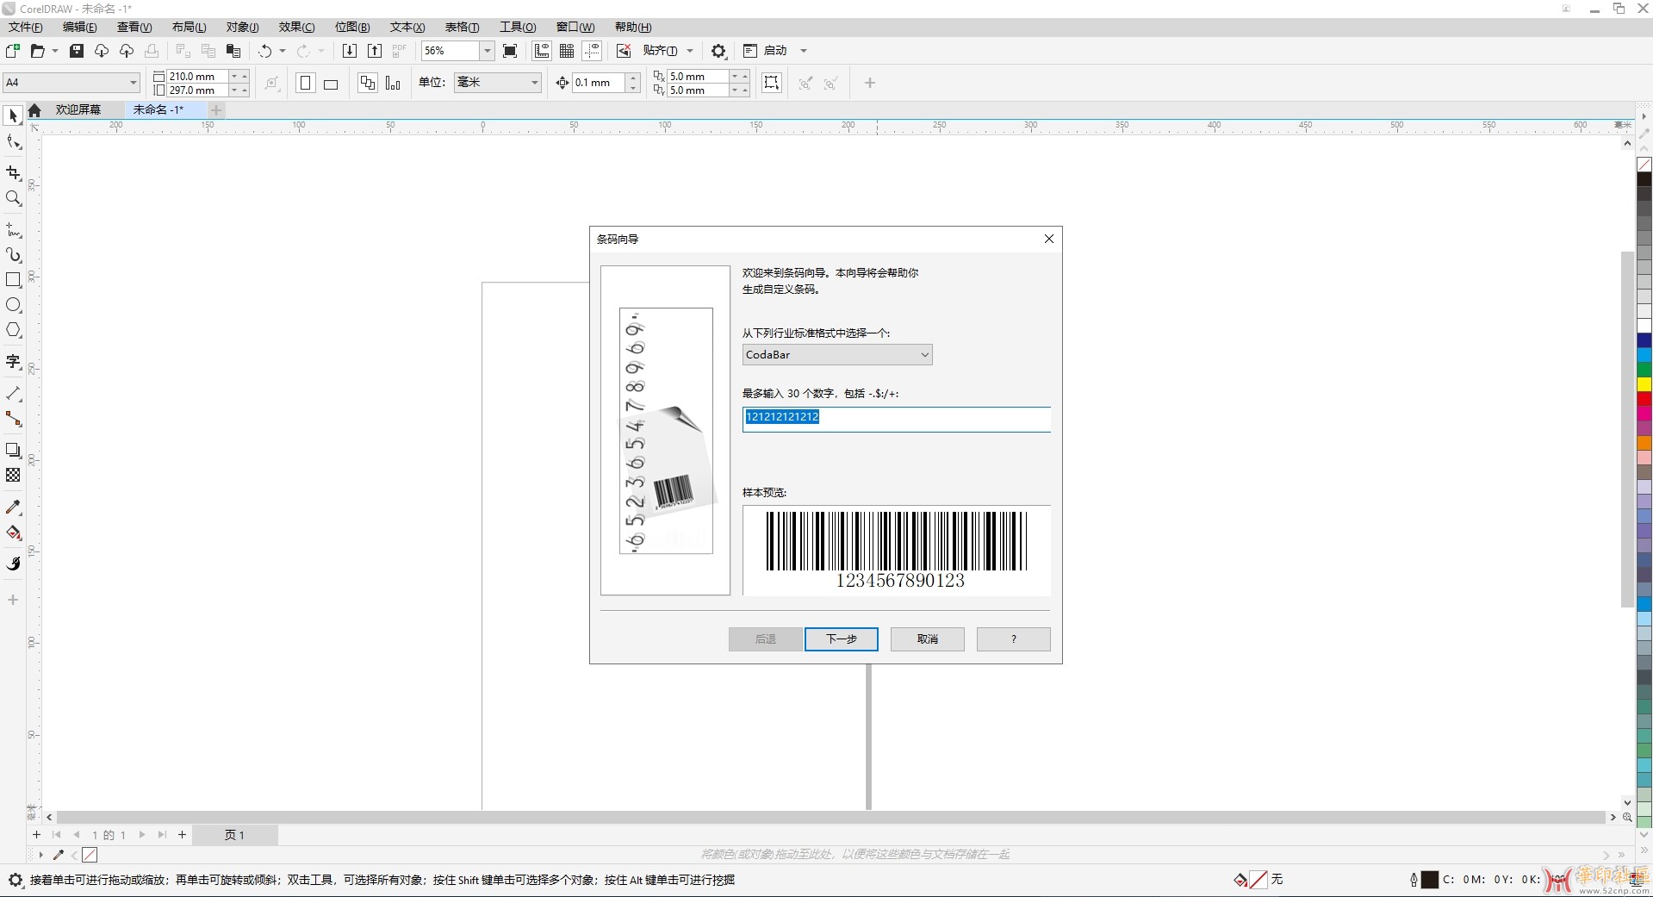The height and width of the screenshot is (897, 1653).
Task: Close the 条码向导 dialog
Action: (x=1049, y=239)
